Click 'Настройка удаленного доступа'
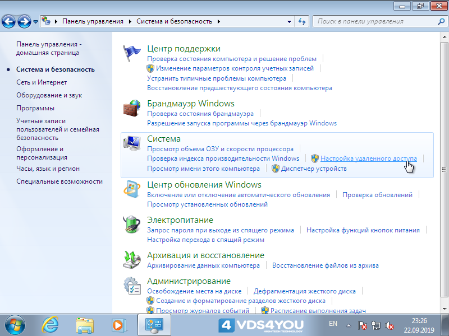This screenshot has height=336, width=449. [369, 158]
